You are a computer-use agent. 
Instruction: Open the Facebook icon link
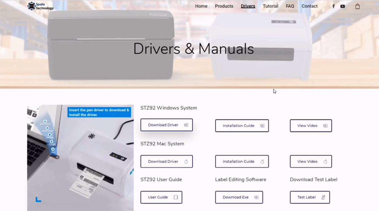point(333,6)
